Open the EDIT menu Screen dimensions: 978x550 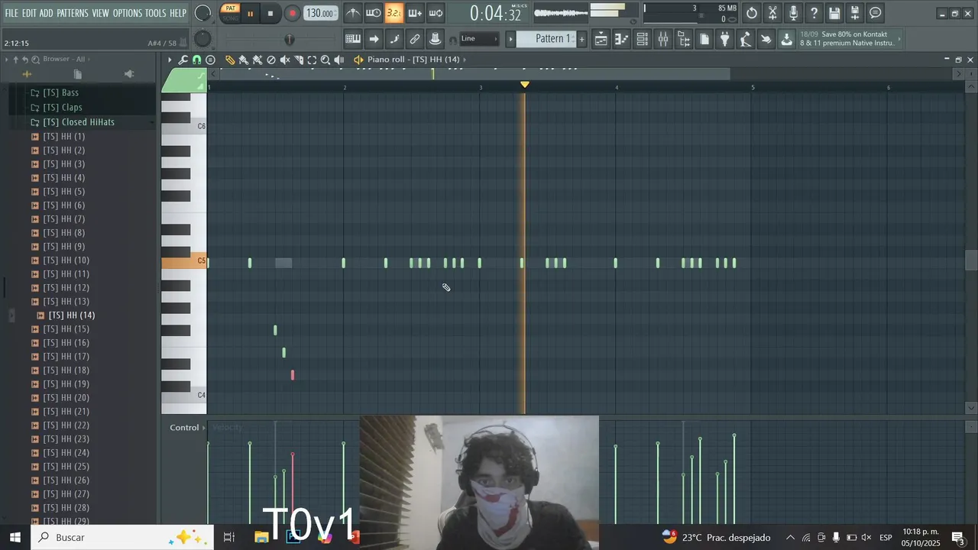tap(29, 13)
